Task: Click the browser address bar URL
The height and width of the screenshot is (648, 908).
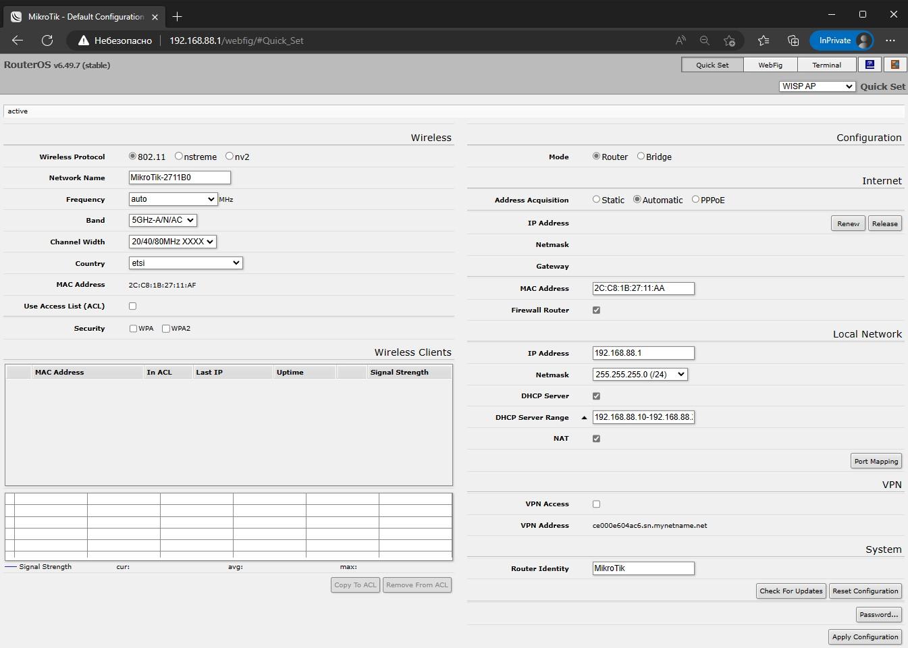Action: 236,40
